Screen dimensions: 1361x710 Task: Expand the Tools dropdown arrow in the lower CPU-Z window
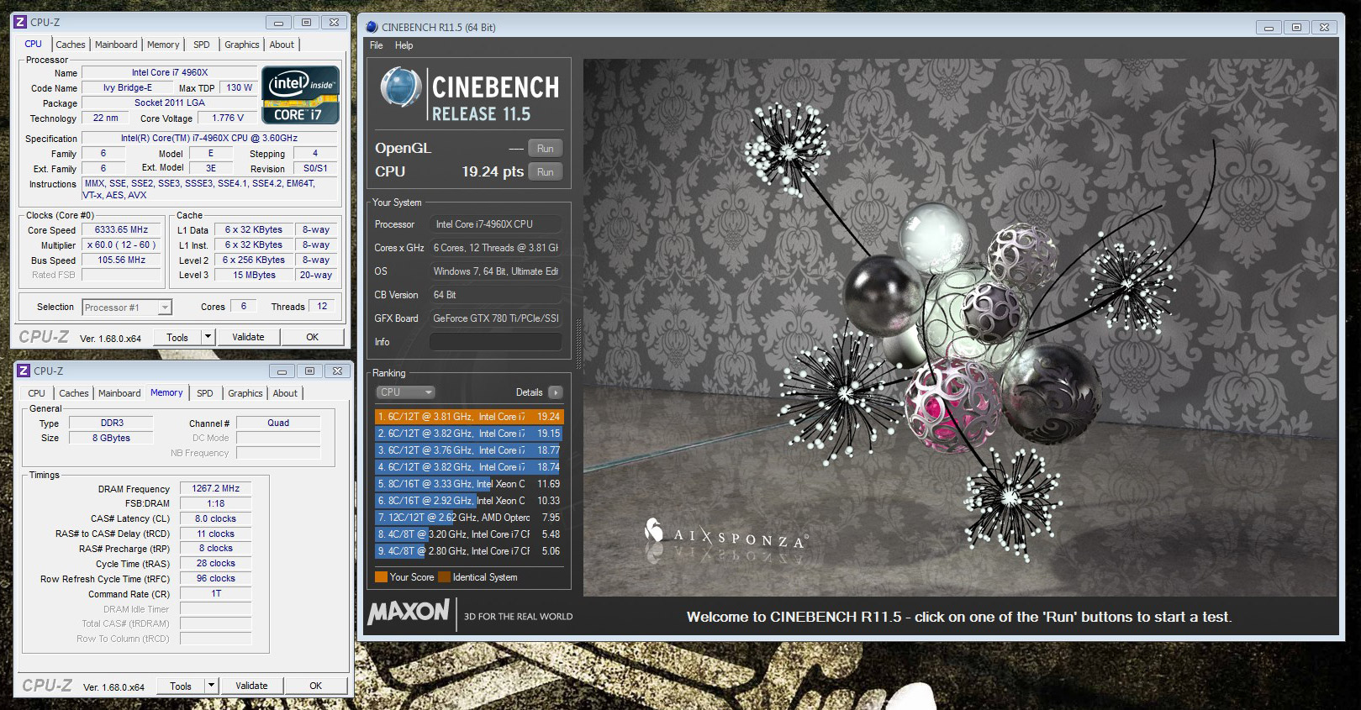212,686
